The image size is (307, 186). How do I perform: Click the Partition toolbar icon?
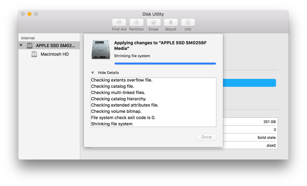(136, 23)
